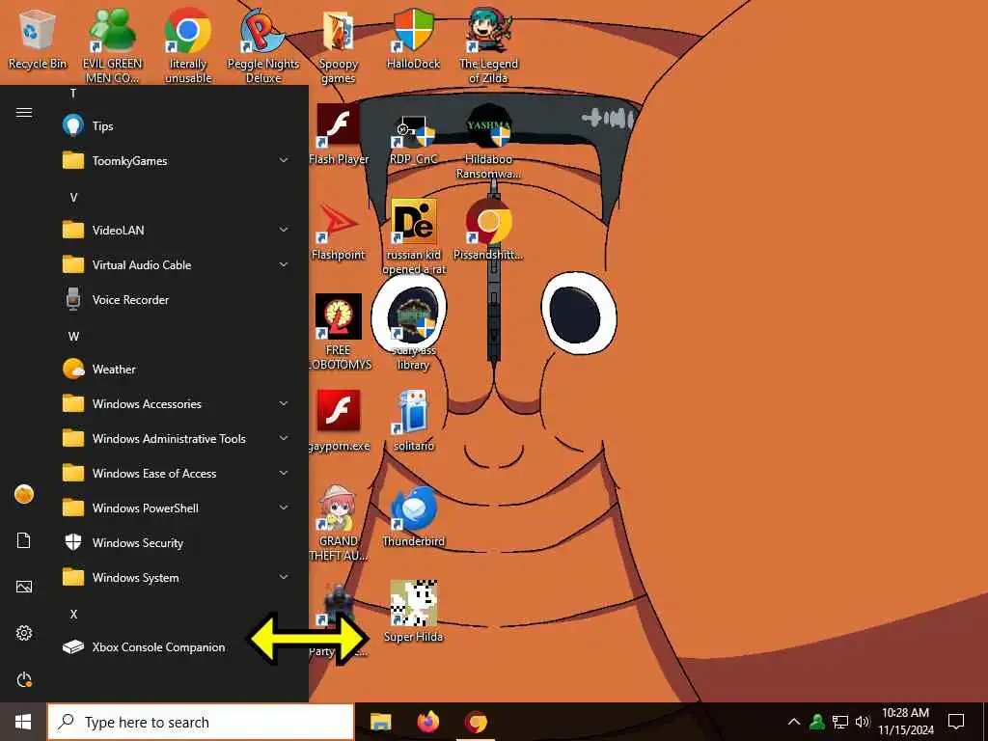This screenshot has width=988, height=741.
Task: Click the Windows Start button
Action: [23, 722]
